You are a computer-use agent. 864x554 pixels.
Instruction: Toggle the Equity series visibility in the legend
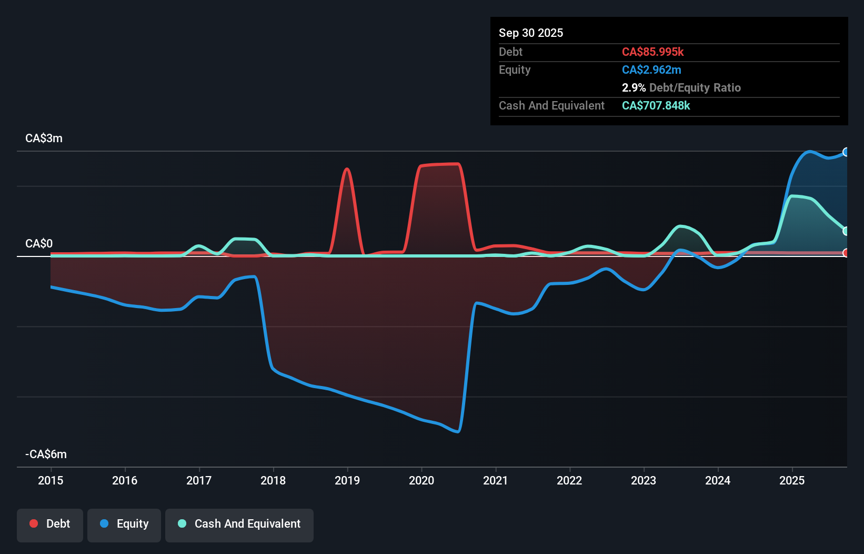124,524
